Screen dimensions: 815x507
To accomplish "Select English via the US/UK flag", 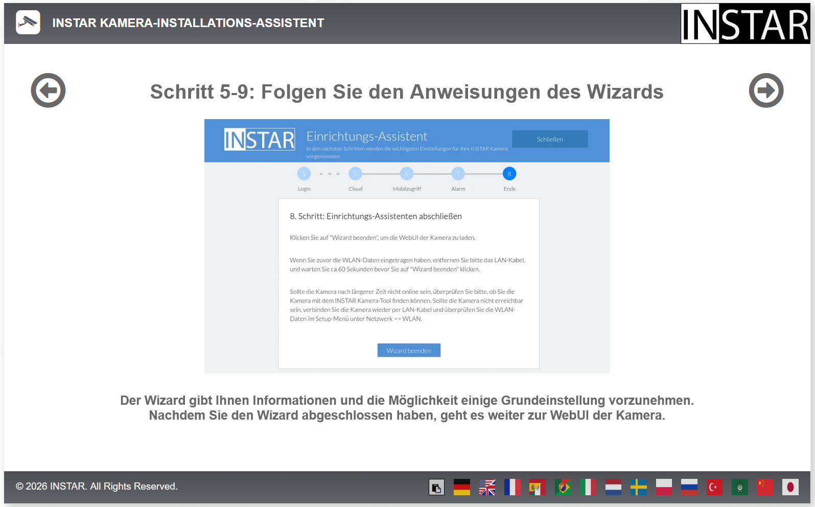I will (x=487, y=487).
